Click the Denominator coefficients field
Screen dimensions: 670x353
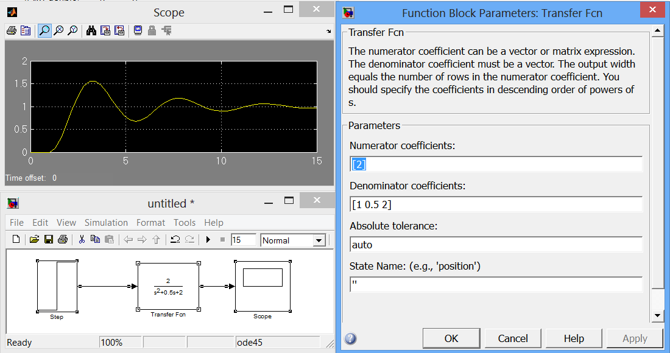coord(496,204)
